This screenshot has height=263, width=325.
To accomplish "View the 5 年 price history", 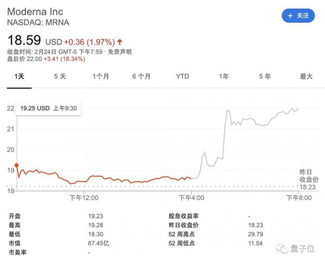I will pos(265,76).
